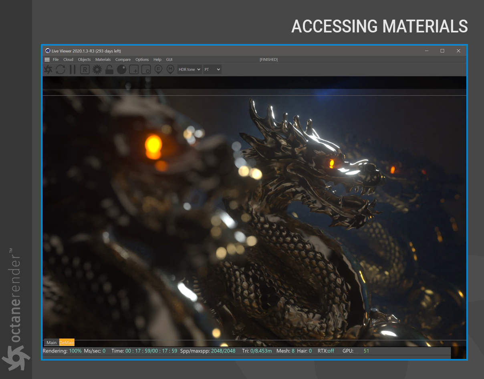Open the Compare menu

123,60
